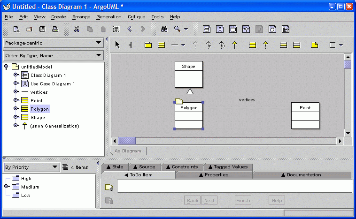Toggle flat/hierarchical ToDo list view icon
The height and width of the screenshot is (219, 356).
coord(65,167)
